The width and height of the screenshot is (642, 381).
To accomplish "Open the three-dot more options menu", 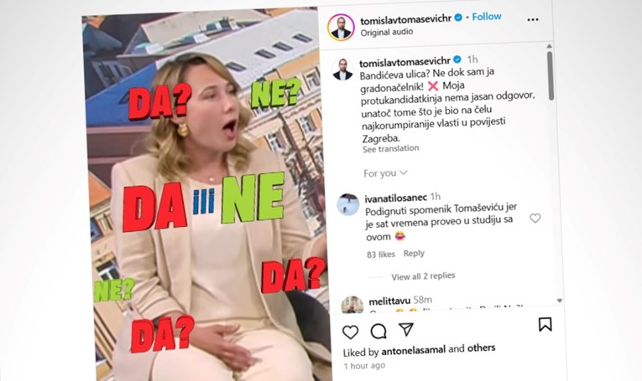I will [x=533, y=19].
